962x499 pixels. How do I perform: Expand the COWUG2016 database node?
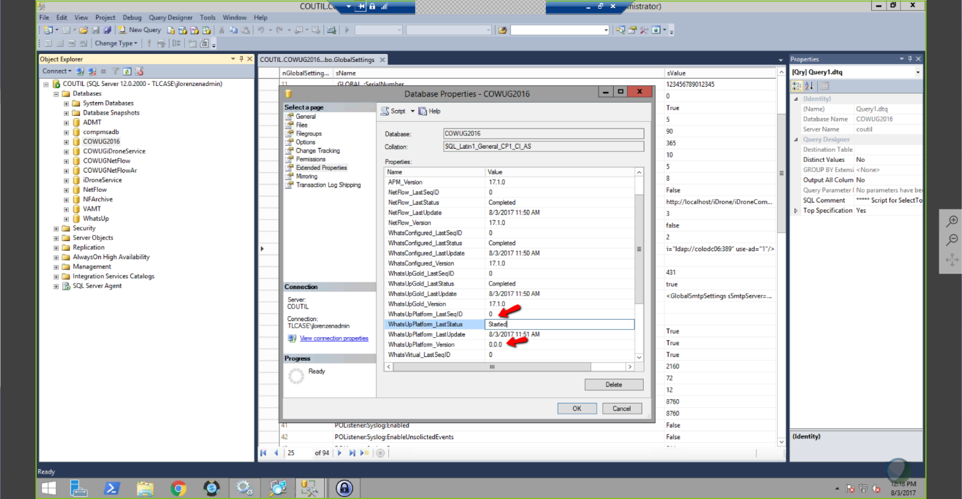(x=66, y=142)
